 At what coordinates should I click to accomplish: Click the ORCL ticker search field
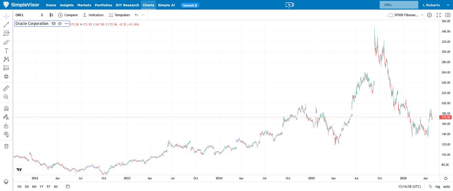(399, 5)
